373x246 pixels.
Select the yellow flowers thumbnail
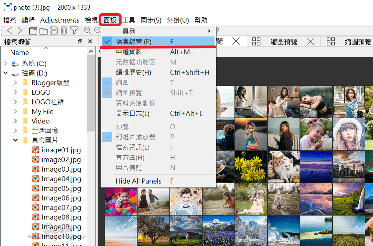click(x=251, y=167)
